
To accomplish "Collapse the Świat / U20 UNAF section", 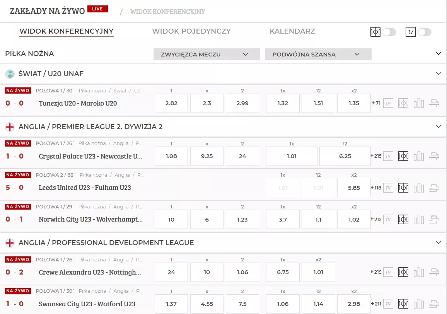I will tap(438, 73).
